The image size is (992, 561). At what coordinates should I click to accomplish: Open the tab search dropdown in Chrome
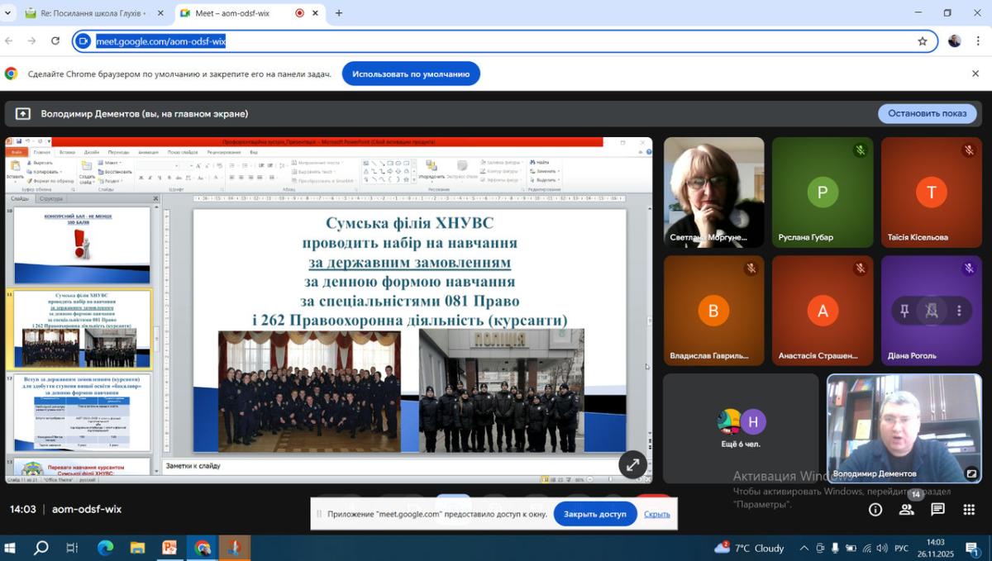[x=8, y=13]
